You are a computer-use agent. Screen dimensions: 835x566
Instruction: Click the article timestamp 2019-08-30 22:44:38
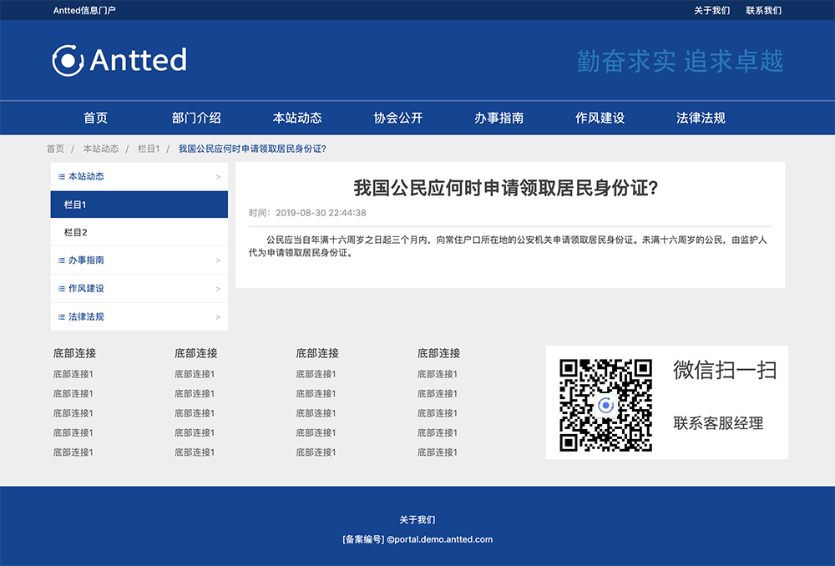tap(321, 212)
